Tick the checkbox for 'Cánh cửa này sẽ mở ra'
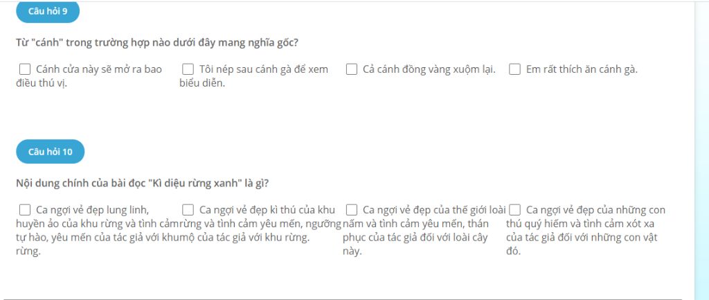This screenshot has height=300, width=709. [25, 69]
